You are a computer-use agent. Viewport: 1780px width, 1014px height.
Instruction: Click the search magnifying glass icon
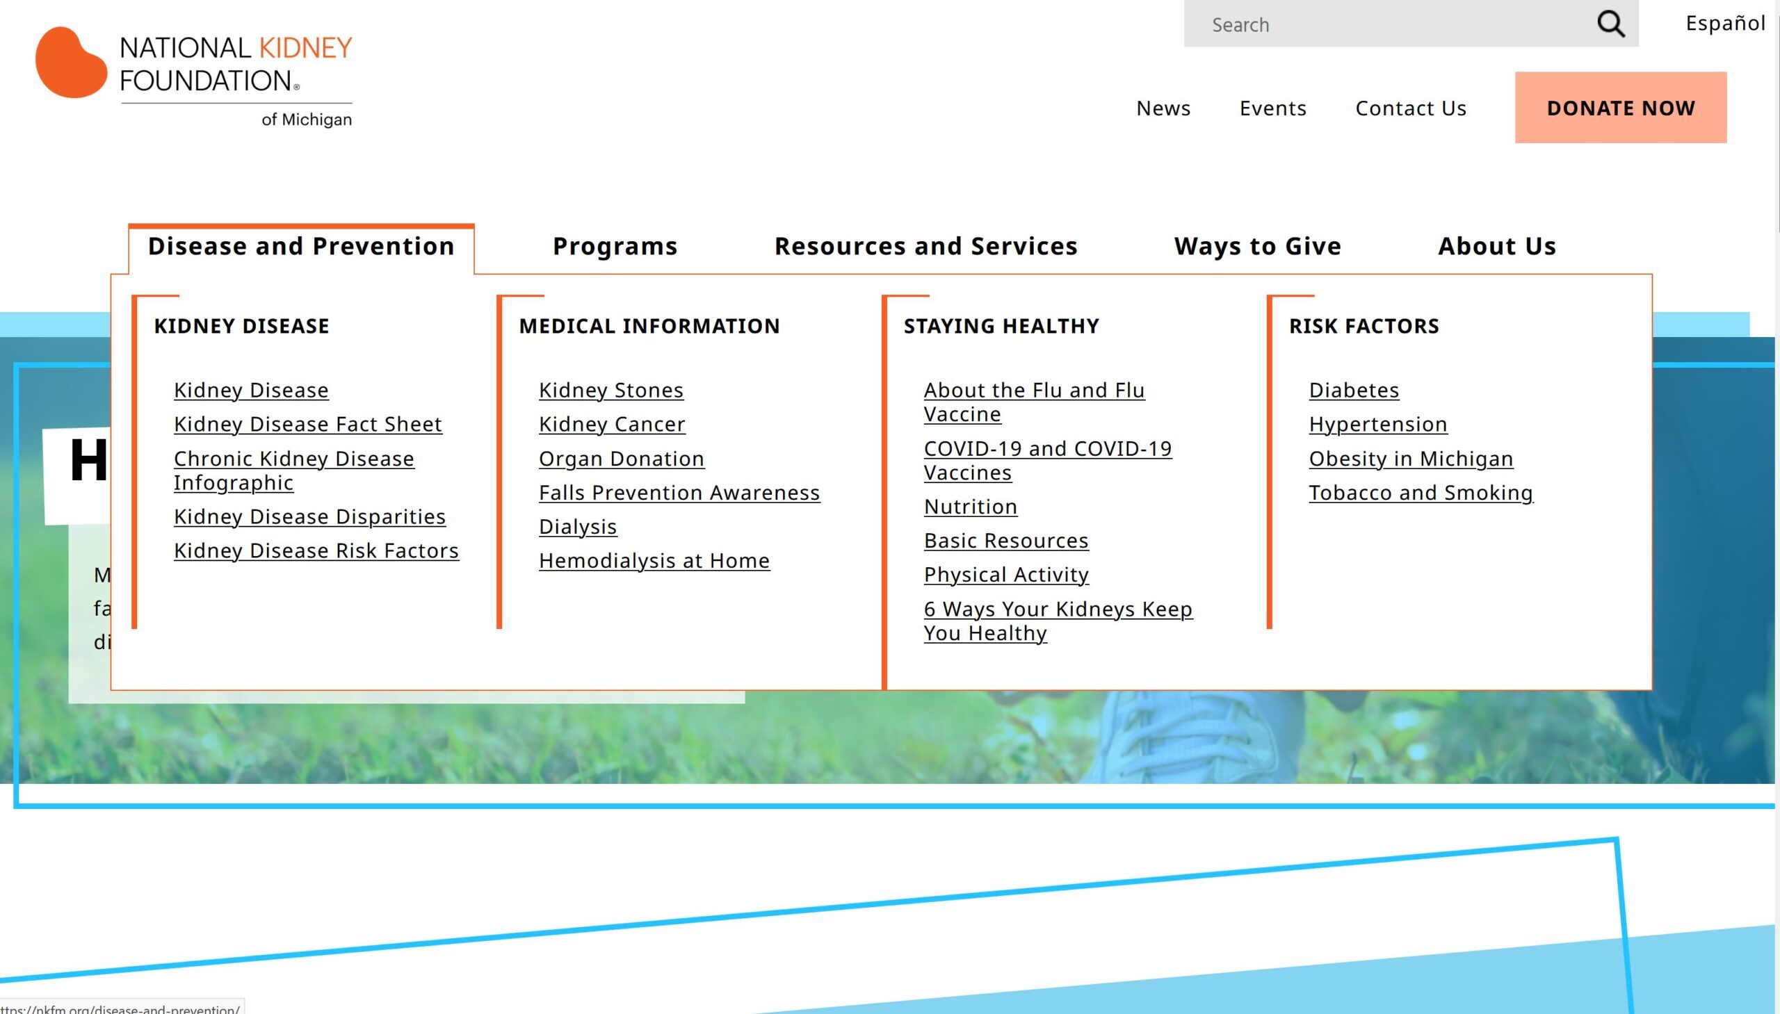click(1610, 24)
